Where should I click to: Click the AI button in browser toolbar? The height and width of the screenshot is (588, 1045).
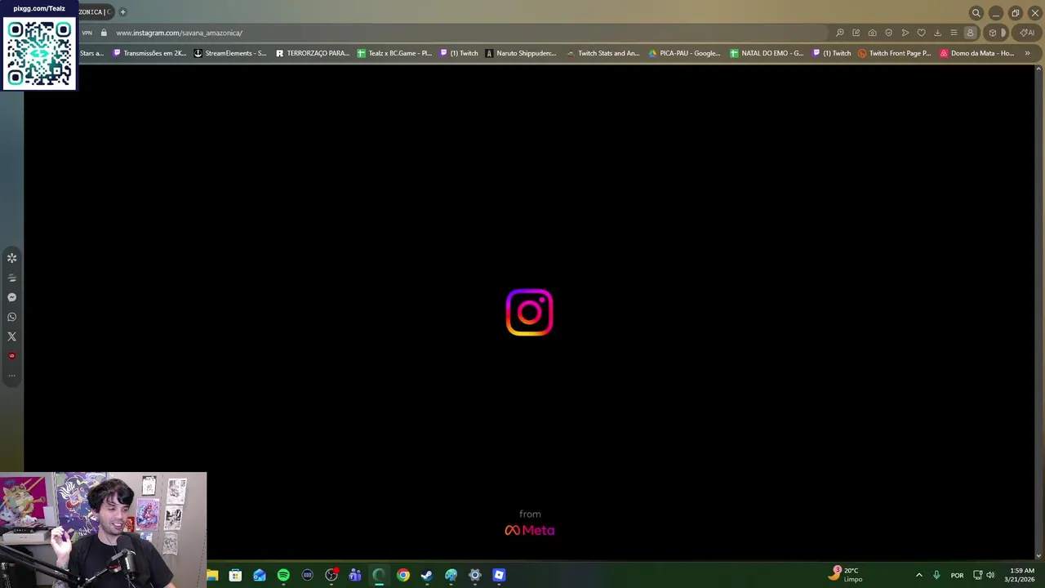(1027, 33)
